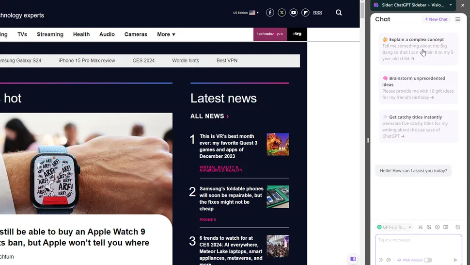Screen dimensions: 470x265
Task: Start a New Chat
Action: pos(436,19)
